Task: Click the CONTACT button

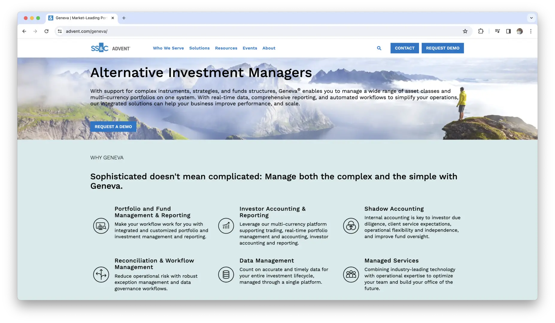Action: pyautogui.click(x=404, y=48)
